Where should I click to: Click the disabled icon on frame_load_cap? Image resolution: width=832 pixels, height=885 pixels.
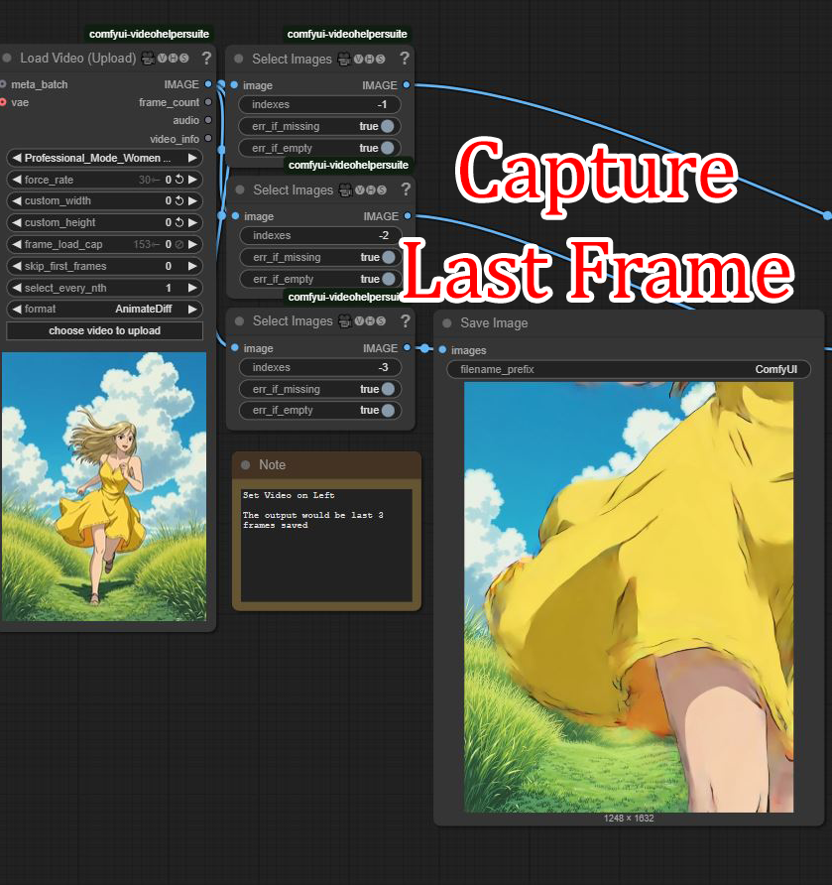(x=179, y=244)
